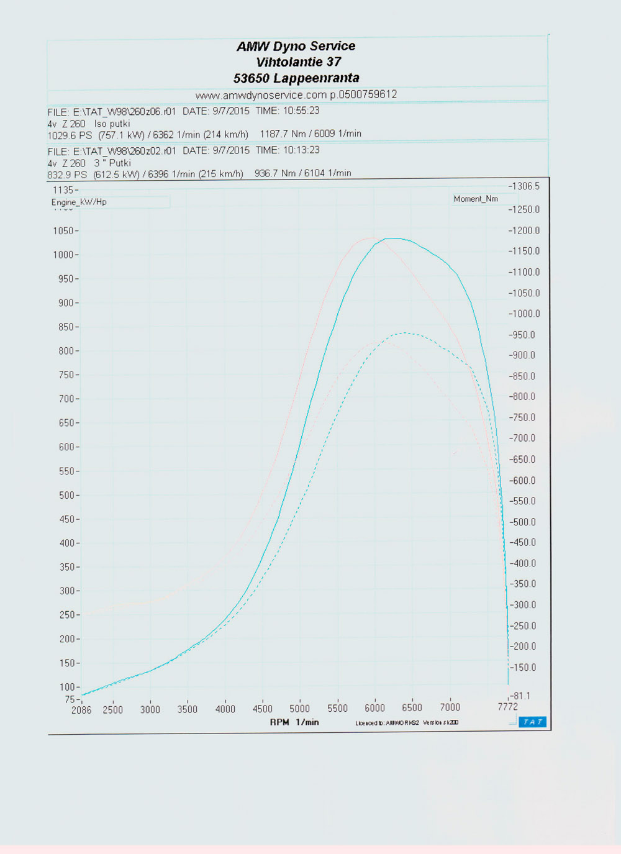Click the 936.7 Nm torque result
The image size is (621, 854).
[x=302, y=173]
